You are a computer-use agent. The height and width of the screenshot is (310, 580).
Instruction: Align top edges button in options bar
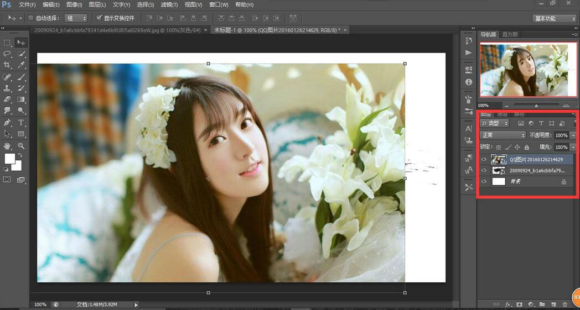pyautogui.click(x=149, y=18)
